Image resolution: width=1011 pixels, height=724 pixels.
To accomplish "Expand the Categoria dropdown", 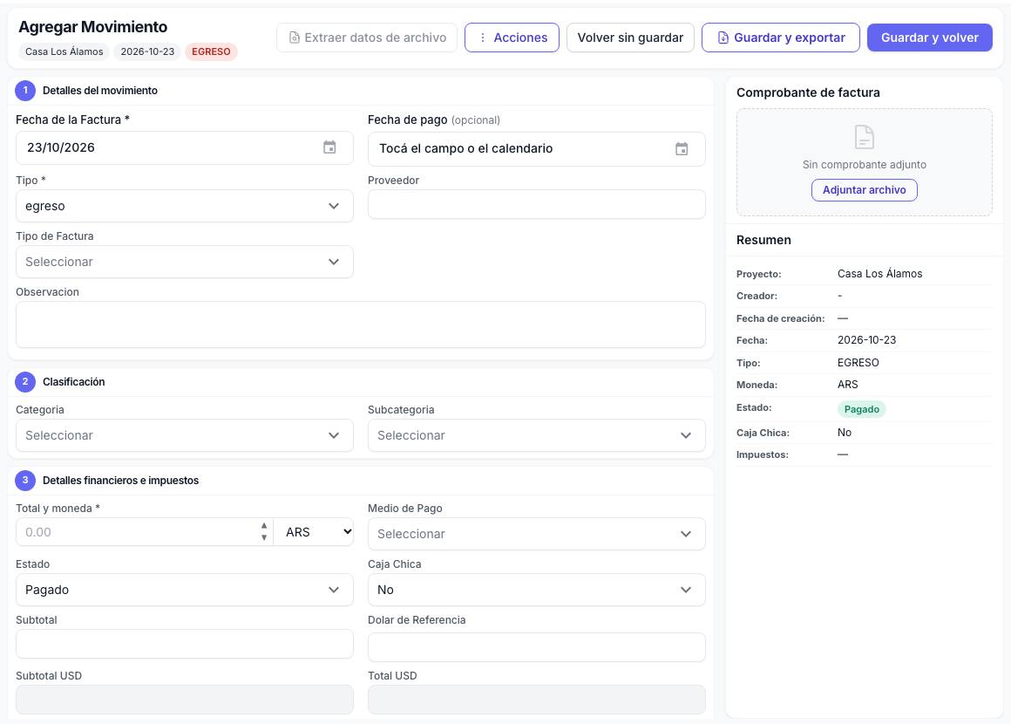I will coord(185,435).
